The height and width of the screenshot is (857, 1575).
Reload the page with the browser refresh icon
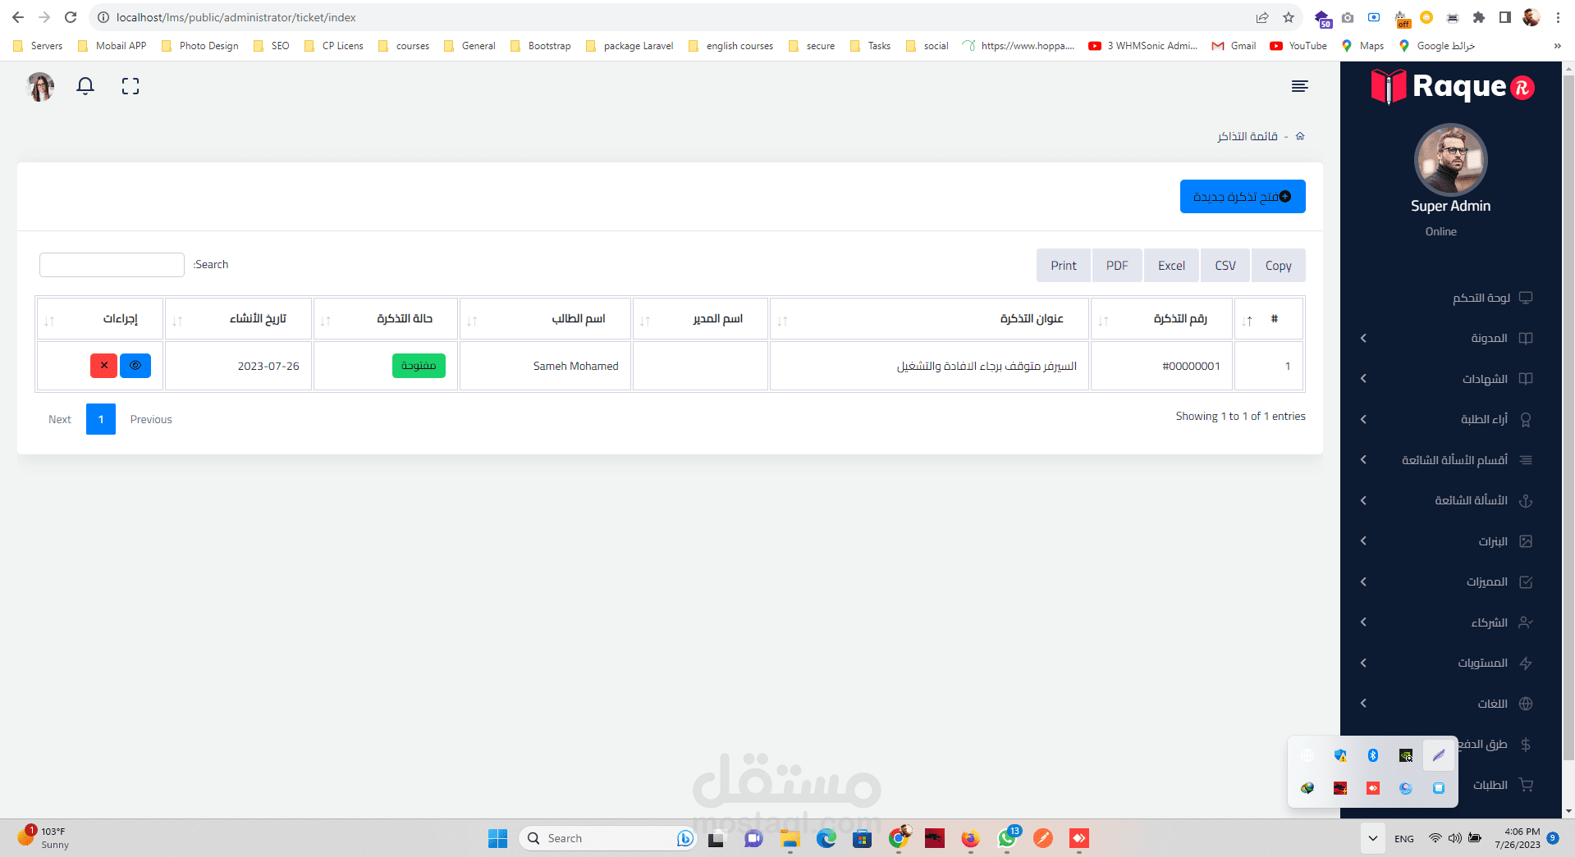[71, 17]
